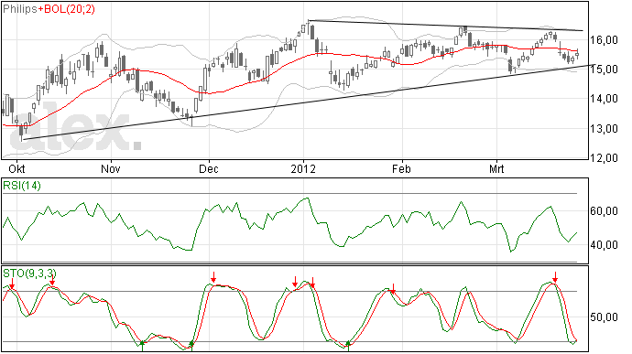Click the 2012 date axis label
This screenshot has height=354, width=632.
click(x=303, y=168)
